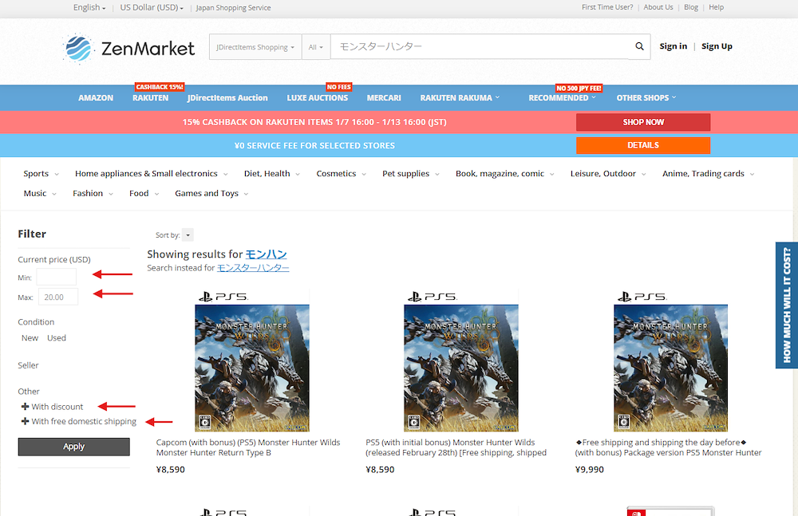Expand the Leisure, Outdoor category
798x516 pixels.
pos(608,174)
